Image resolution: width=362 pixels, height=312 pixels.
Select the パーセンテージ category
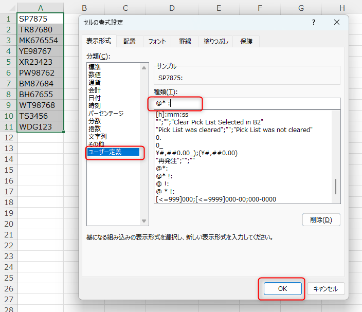[106, 113]
